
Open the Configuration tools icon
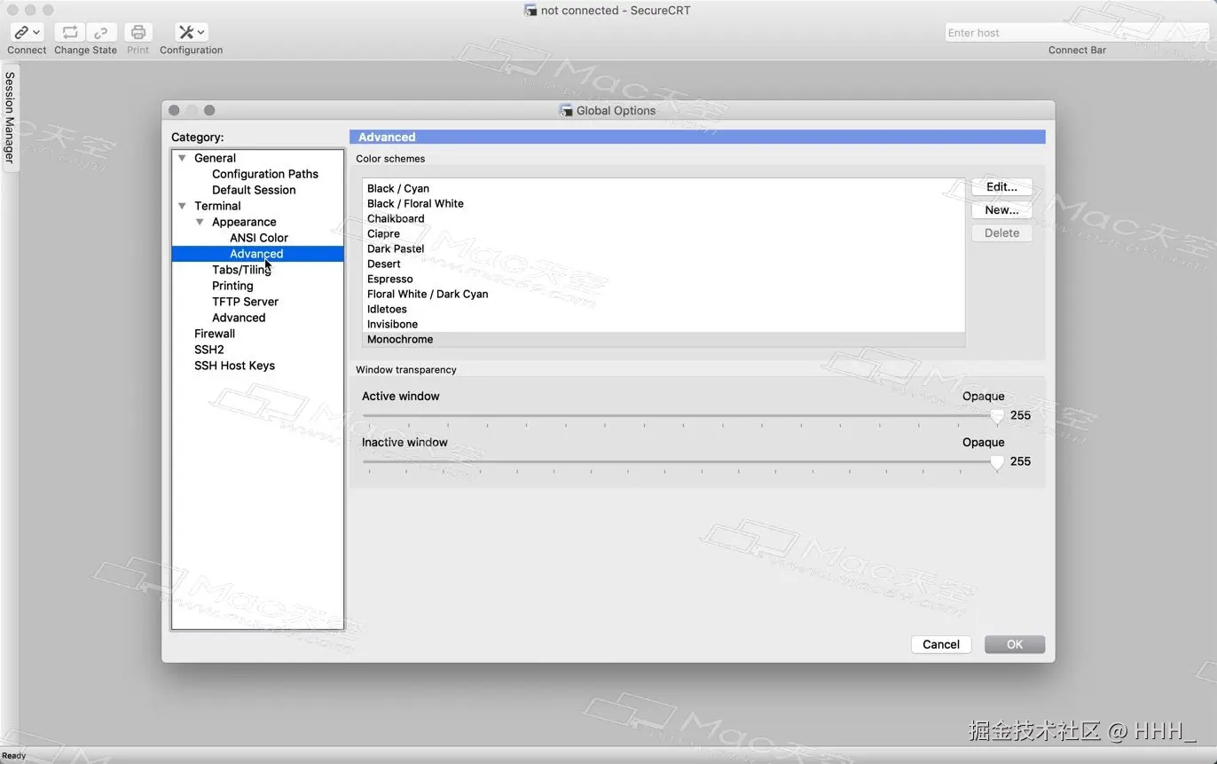[x=186, y=32]
